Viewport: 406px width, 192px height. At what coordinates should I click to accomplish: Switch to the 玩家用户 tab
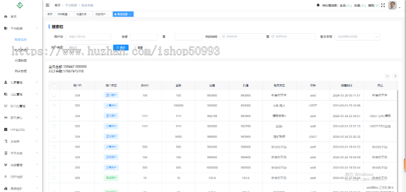[102, 14]
